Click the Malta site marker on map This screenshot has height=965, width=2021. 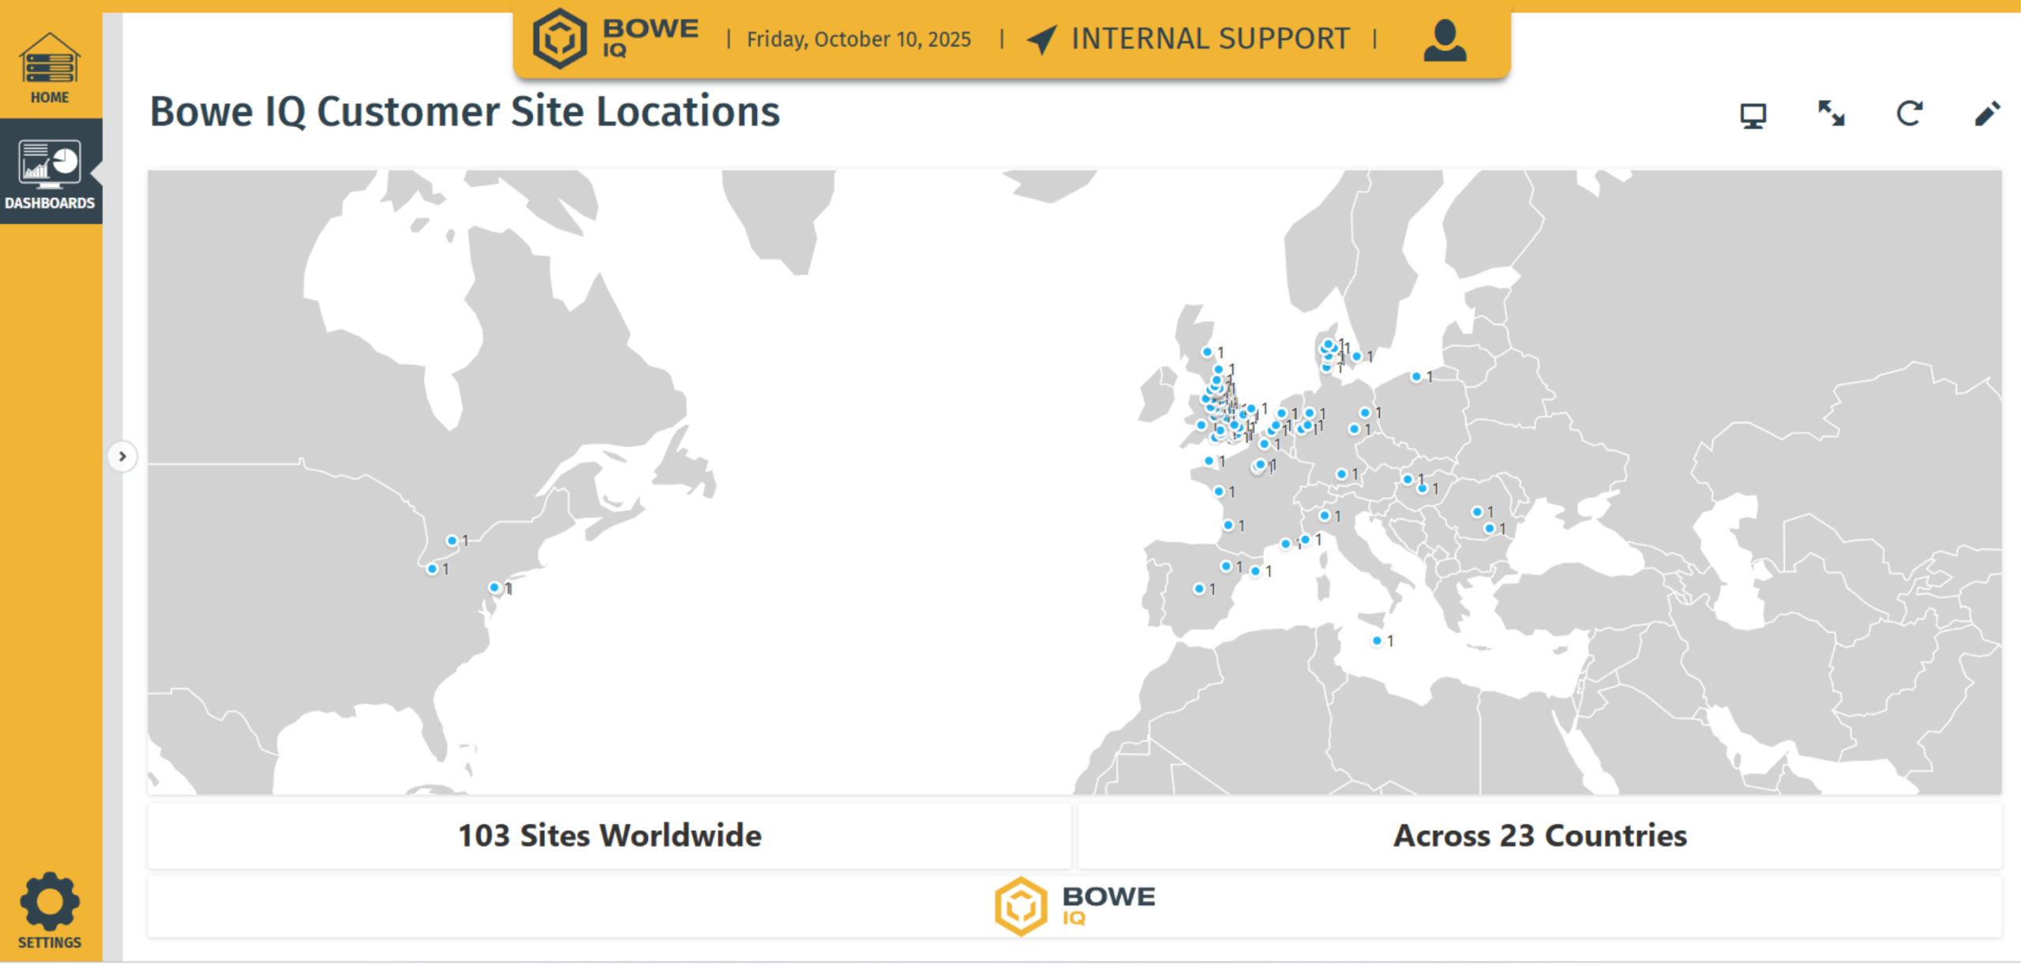(1377, 641)
